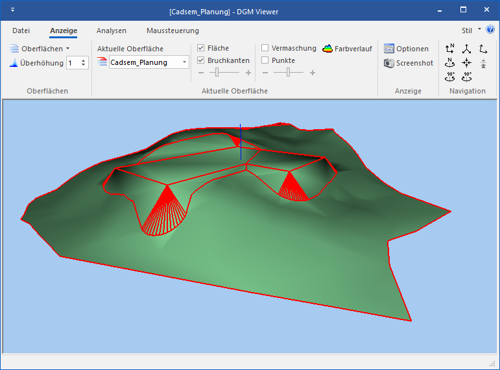The width and height of the screenshot is (500, 370).
Task: Enable the Vermaschung checkbox
Action: tap(265, 48)
